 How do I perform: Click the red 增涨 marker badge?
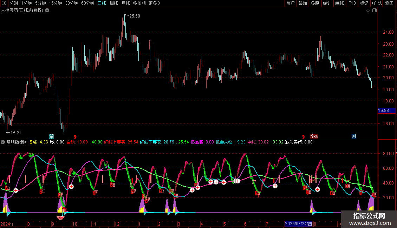pos(314,136)
